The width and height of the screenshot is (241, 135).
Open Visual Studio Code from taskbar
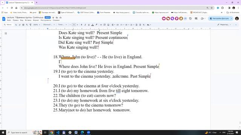(x=58, y=132)
